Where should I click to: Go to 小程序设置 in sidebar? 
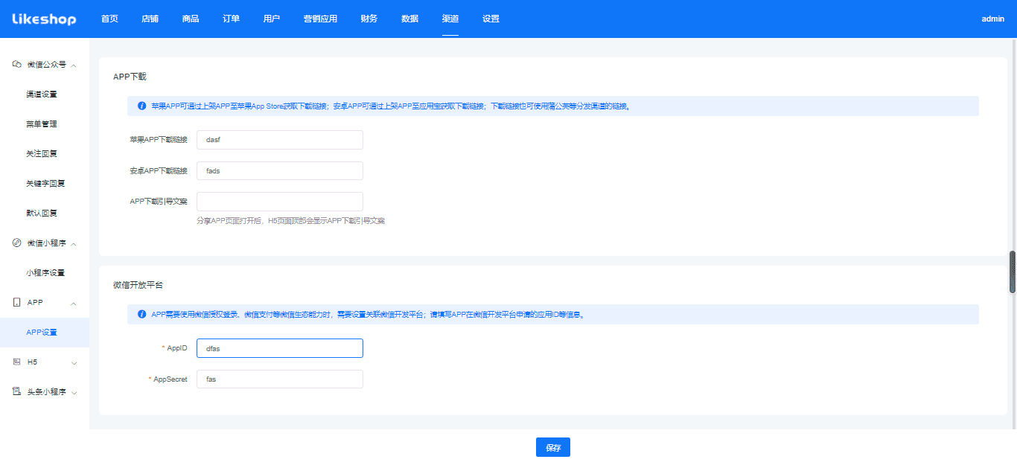45,273
